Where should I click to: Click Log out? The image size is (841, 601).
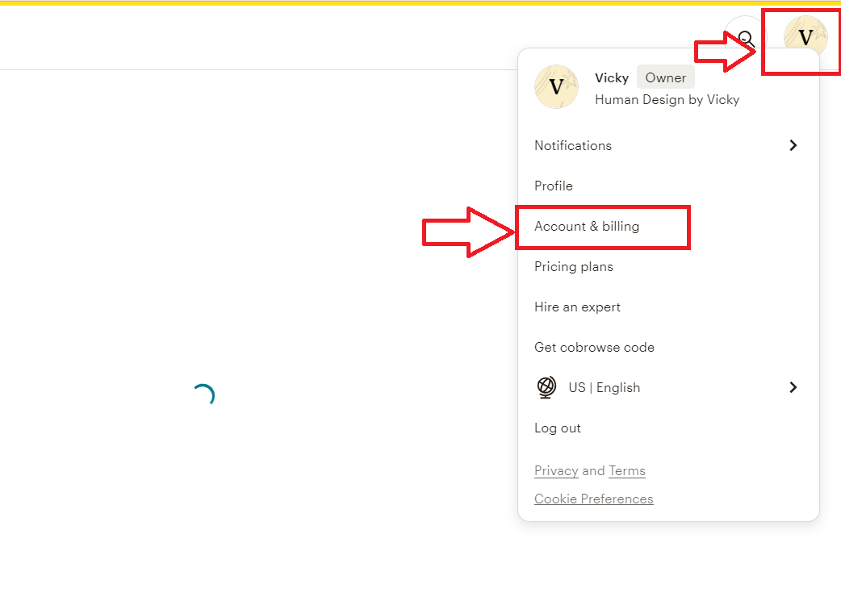(557, 428)
